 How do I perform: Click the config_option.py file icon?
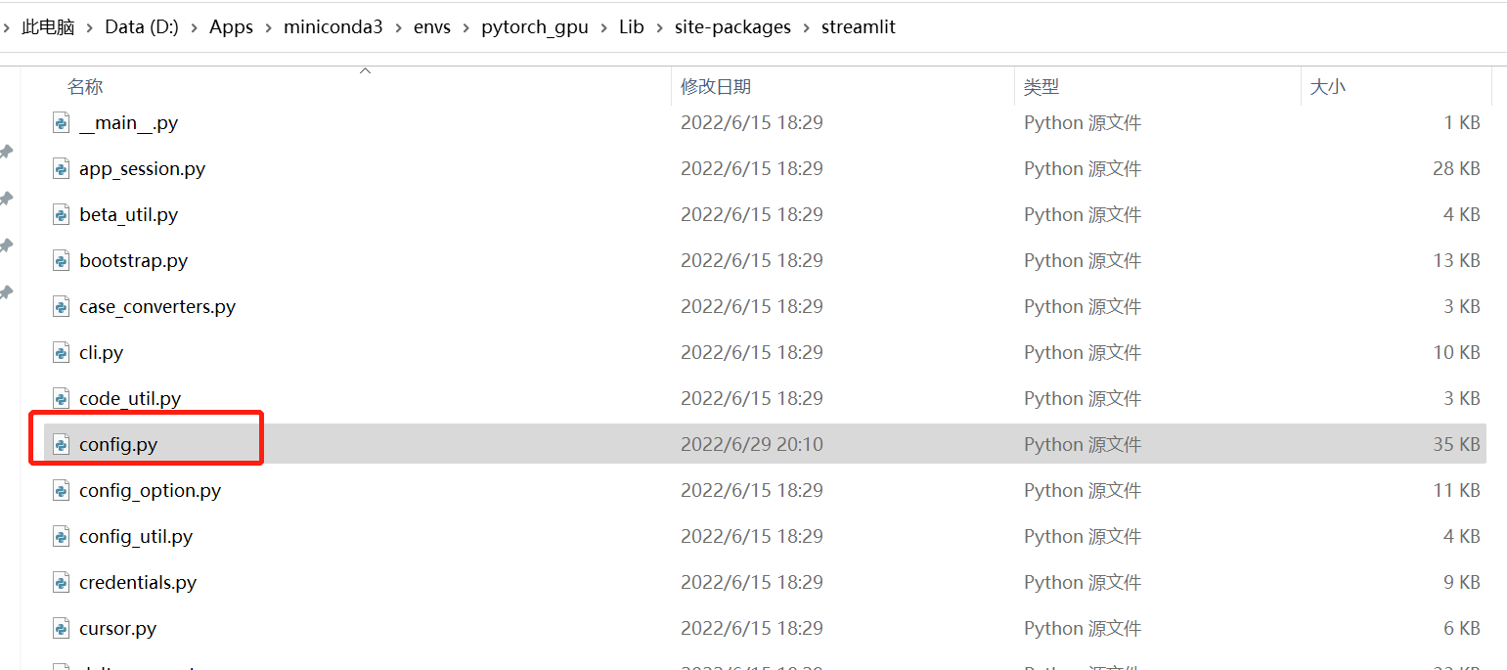(x=61, y=491)
